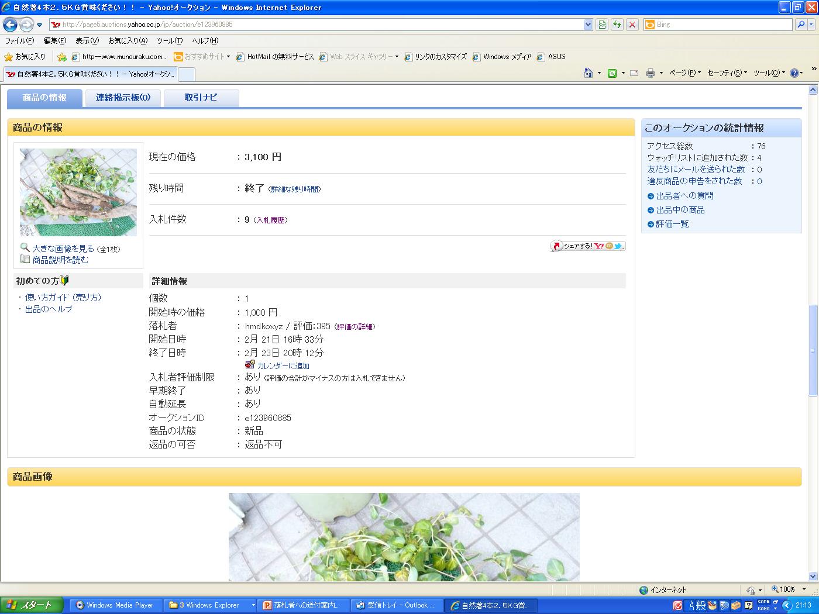This screenshot has height=614, width=819.
Task: Click the yam product thumbnail image
Action: tap(78, 192)
